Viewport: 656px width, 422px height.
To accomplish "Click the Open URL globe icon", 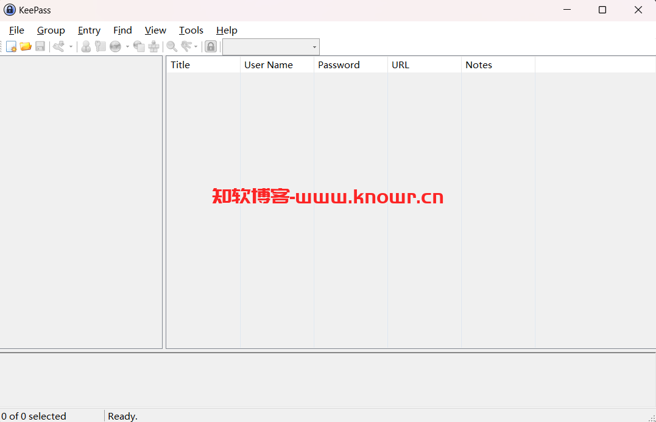I will (116, 46).
